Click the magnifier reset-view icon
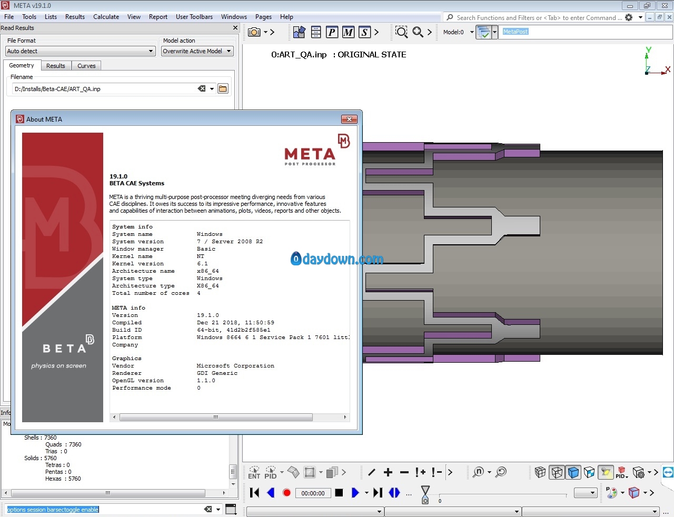Screen dimensions: 674x517 point(501,472)
